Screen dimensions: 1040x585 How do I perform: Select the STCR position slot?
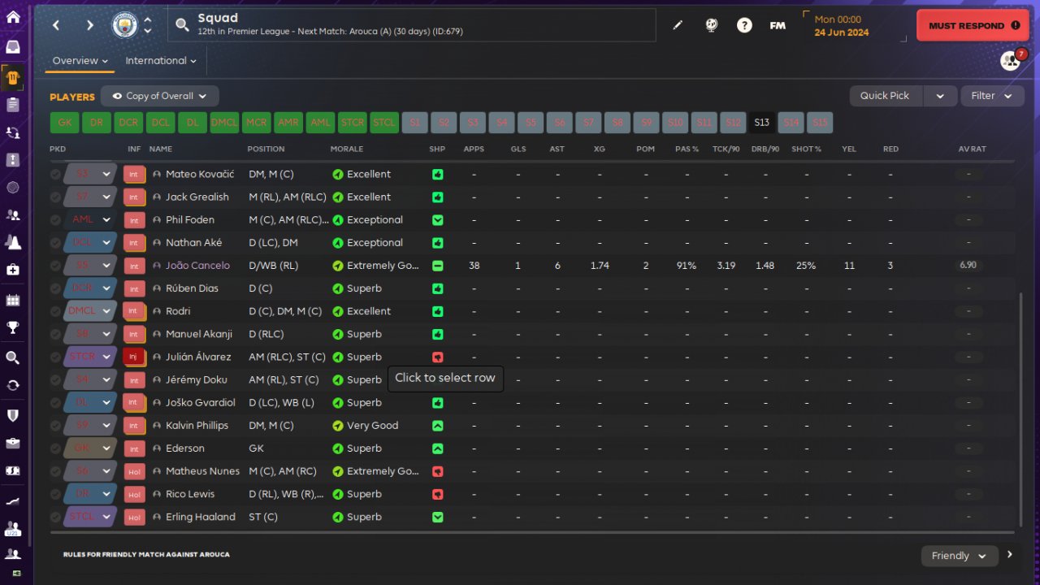click(353, 123)
